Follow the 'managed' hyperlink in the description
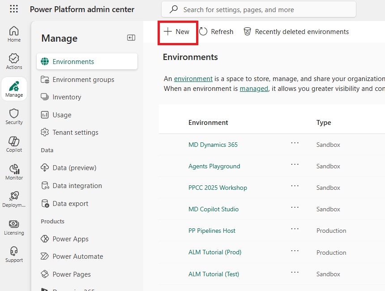This screenshot has height=291, width=385. pos(254,88)
